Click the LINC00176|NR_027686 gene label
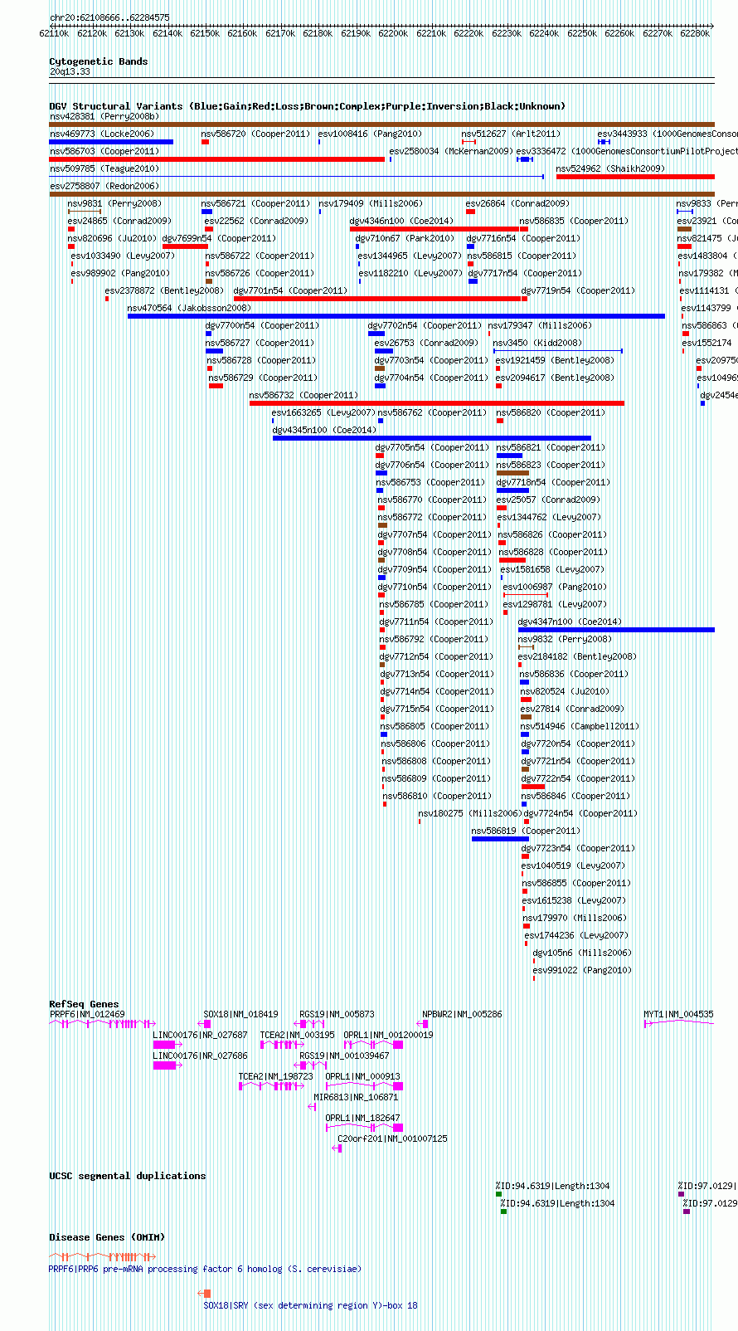 pos(200,1056)
